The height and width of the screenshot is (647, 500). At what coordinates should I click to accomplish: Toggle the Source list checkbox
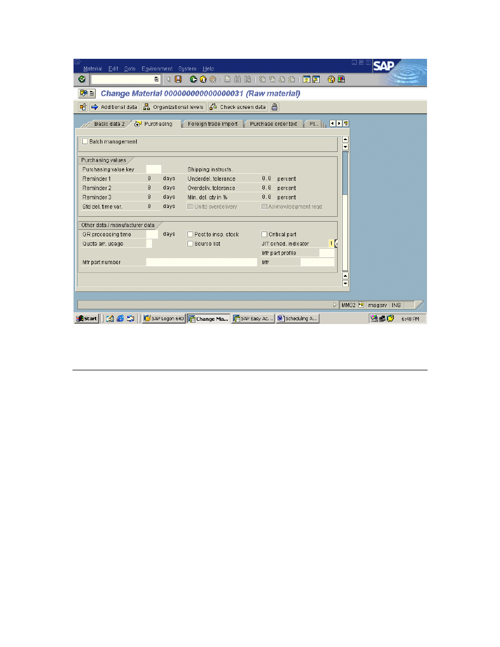(x=191, y=243)
